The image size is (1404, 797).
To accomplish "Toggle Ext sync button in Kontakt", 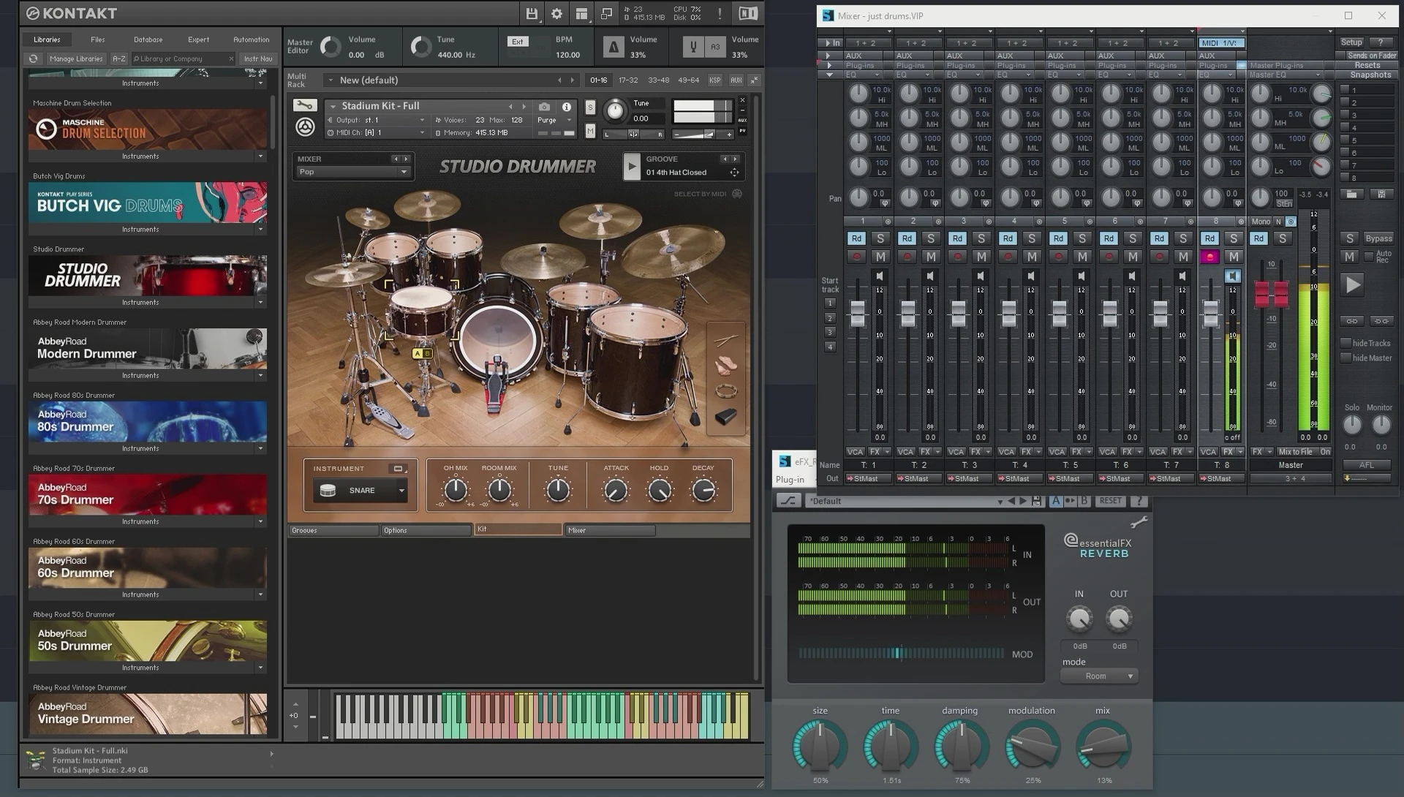I will (x=518, y=42).
